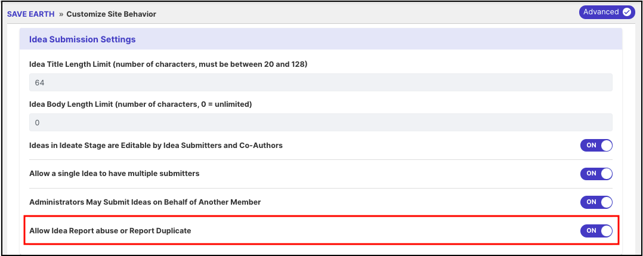Click the Idea Title Length Limit label
643x256 pixels.
click(168, 64)
